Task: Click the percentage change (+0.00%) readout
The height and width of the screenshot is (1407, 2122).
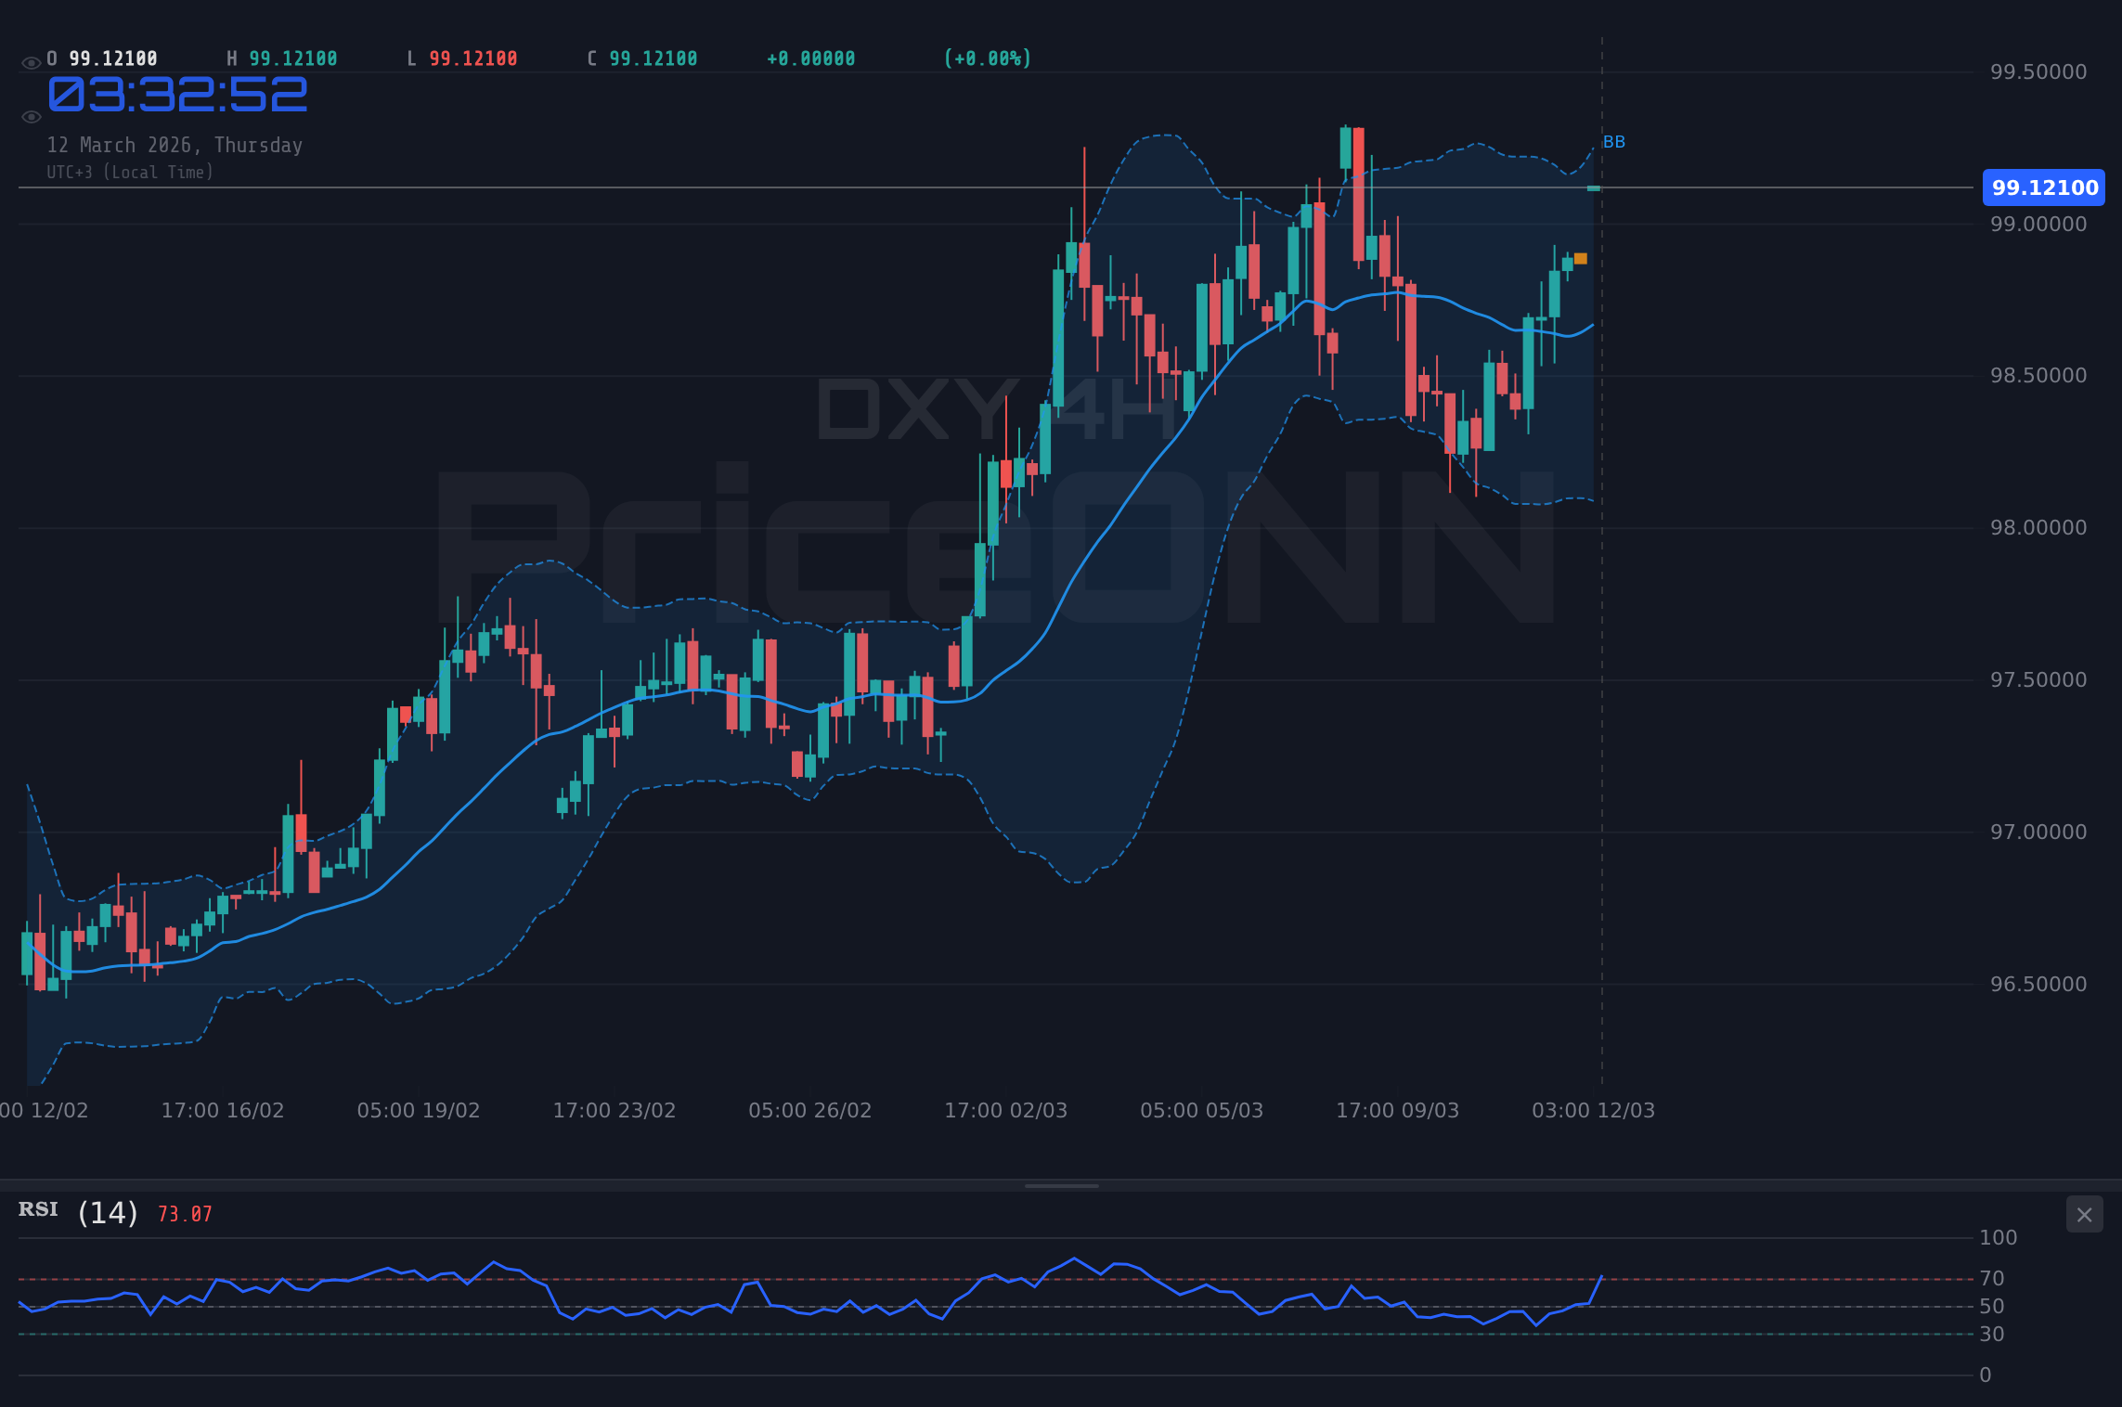Action: [987, 58]
